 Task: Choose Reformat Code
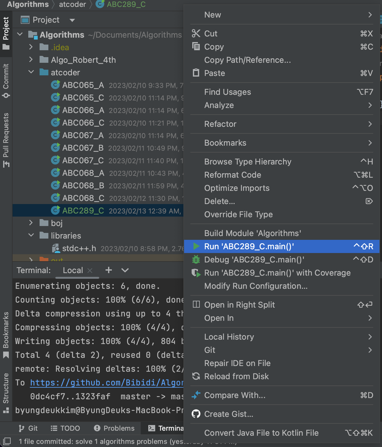[x=281, y=175]
